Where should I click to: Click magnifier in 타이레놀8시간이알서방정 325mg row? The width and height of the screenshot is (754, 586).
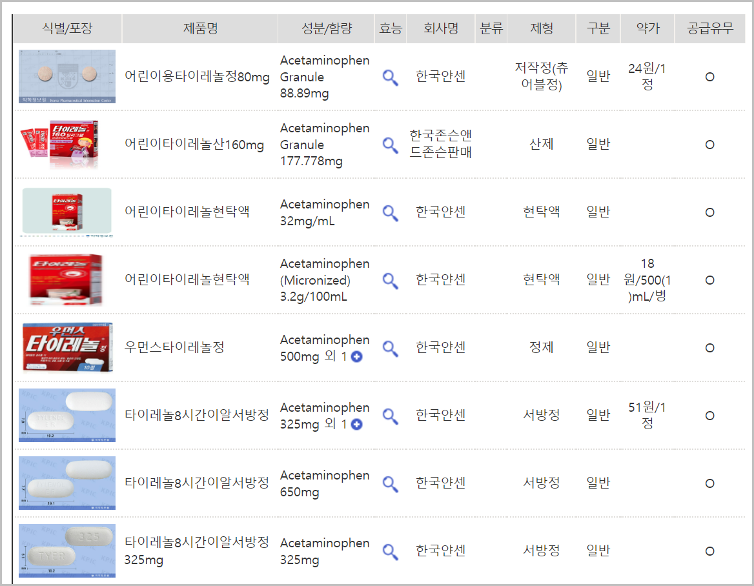(390, 552)
